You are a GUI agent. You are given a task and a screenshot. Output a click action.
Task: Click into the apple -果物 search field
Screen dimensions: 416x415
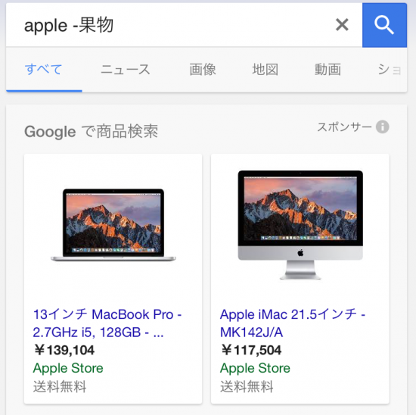[x=169, y=25]
